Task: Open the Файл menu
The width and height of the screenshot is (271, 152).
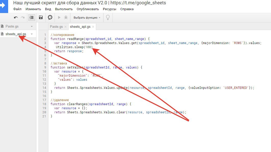Action: click(17, 9)
